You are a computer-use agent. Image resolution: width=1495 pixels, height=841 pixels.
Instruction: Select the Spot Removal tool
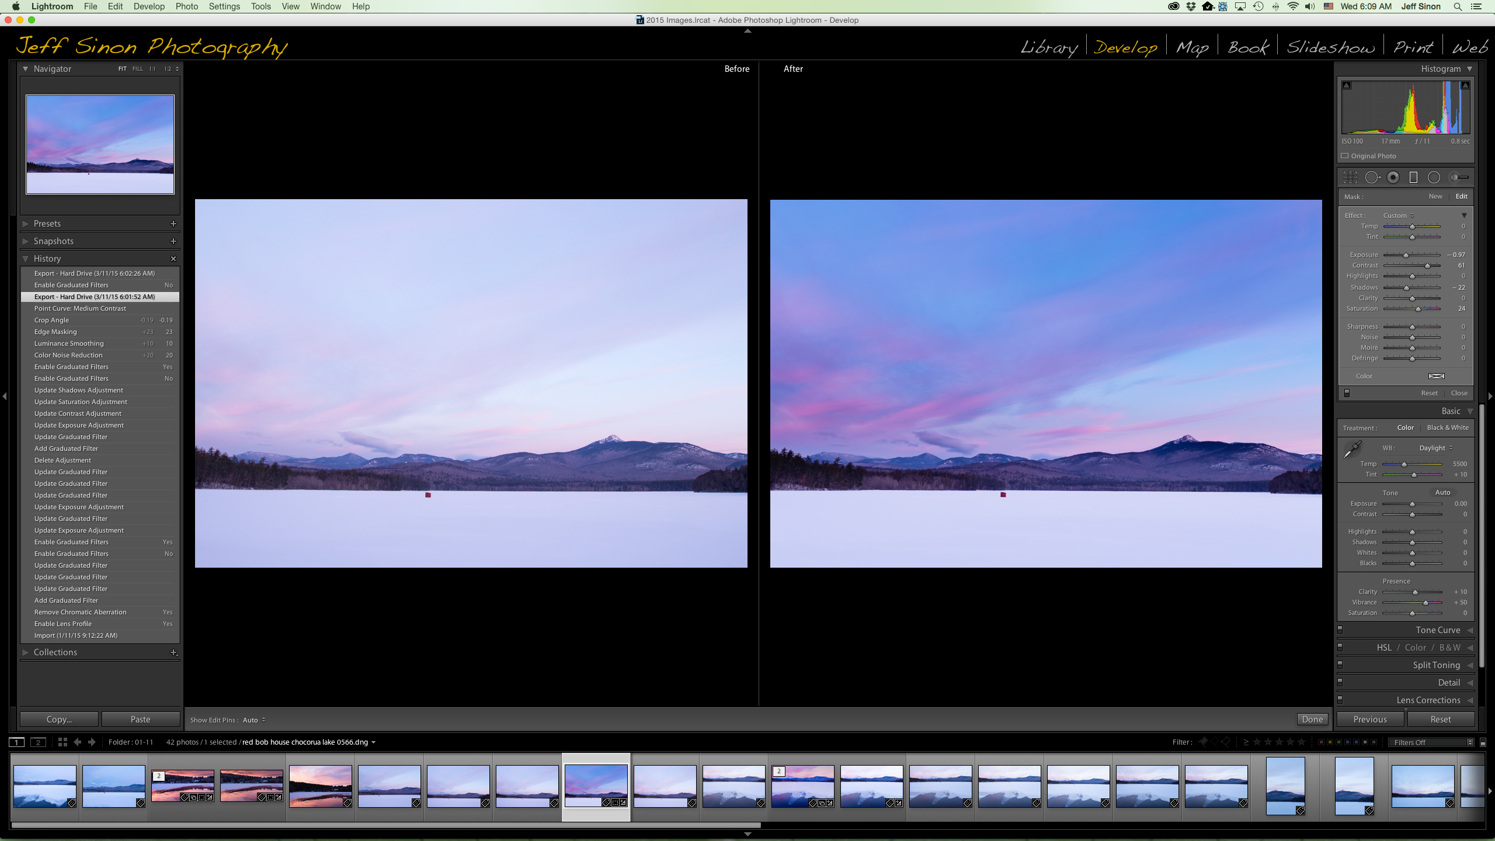pos(1372,178)
